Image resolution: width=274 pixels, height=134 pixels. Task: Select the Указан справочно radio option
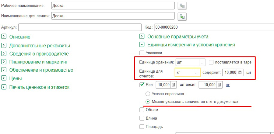[x=148, y=94]
